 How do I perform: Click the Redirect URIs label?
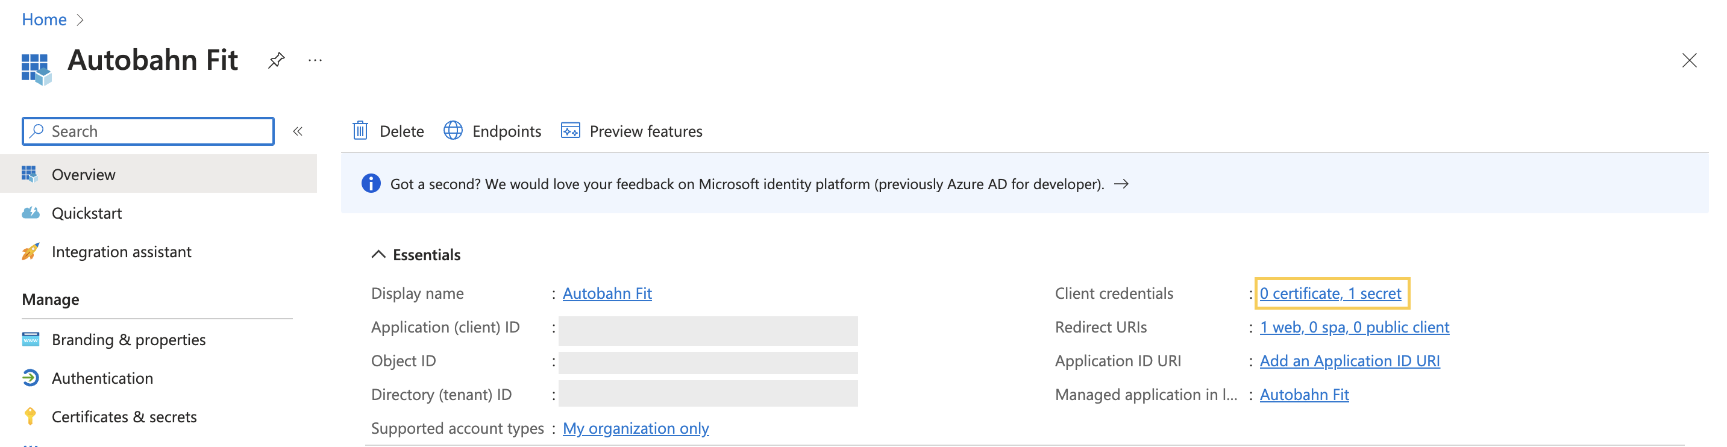[1101, 327]
